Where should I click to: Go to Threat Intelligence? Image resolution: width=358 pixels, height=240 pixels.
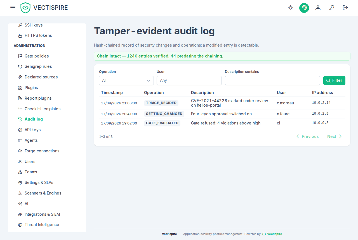pos(47,225)
